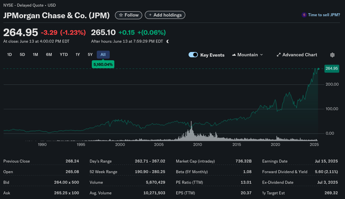Click 1y Target Est value 269.32

(x=331, y=193)
